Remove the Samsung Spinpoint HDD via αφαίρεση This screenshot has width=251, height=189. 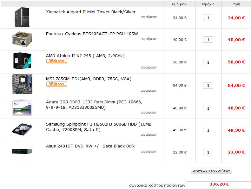149,134
